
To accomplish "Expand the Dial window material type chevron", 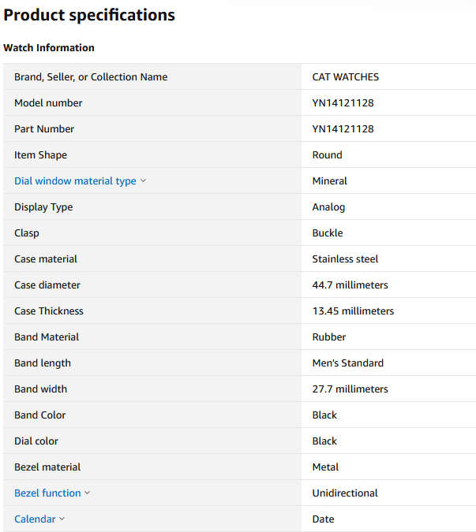I will pyautogui.click(x=143, y=180).
